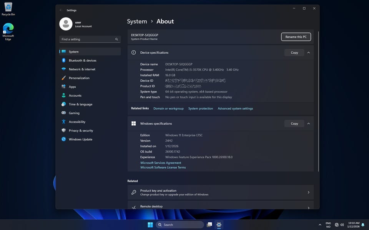Open Product key and activation page
This screenshot has width=369, height=230.
click(x=220, y=192)
